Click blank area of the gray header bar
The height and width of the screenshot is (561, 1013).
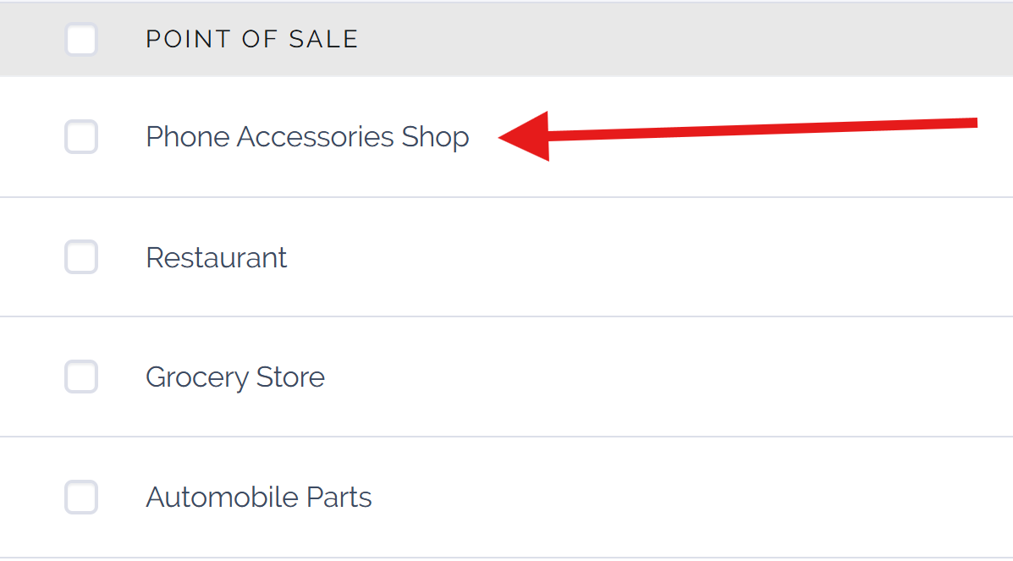[x=677, y=39]
